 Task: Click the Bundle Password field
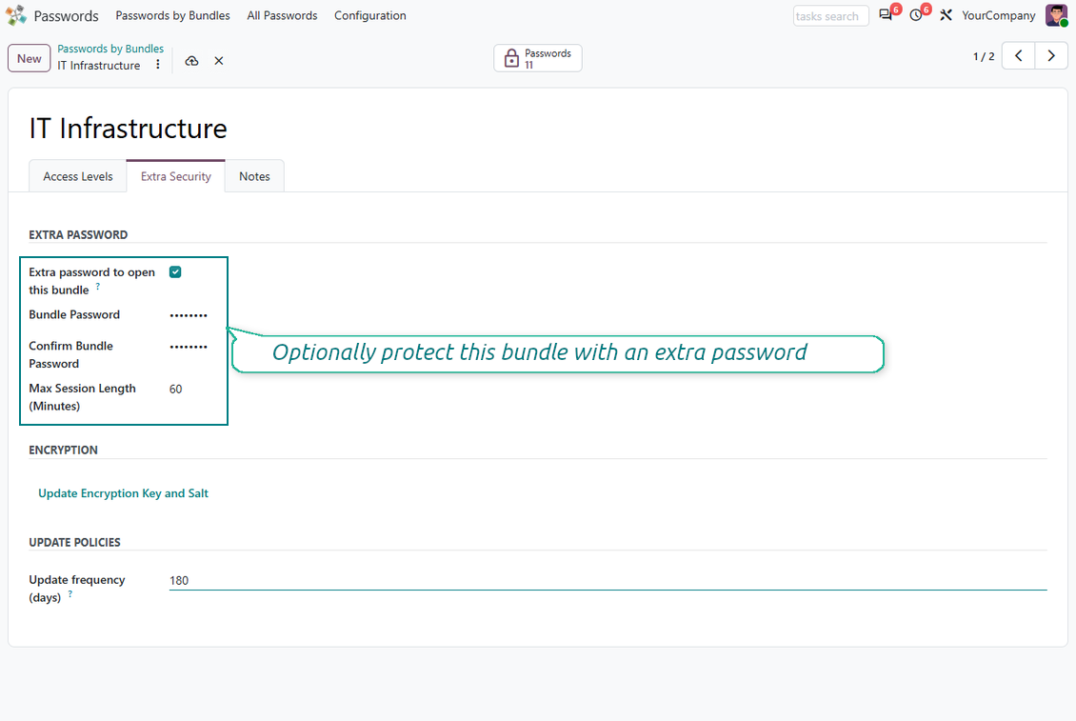click(x=189, y=315)
